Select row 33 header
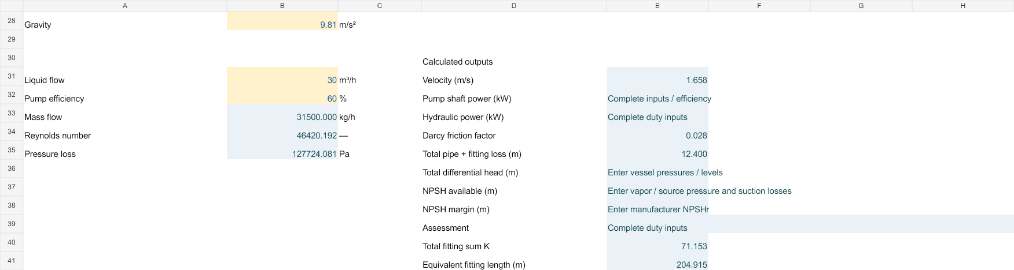This screenshot has height=270, width=1014. click(12, 113)
